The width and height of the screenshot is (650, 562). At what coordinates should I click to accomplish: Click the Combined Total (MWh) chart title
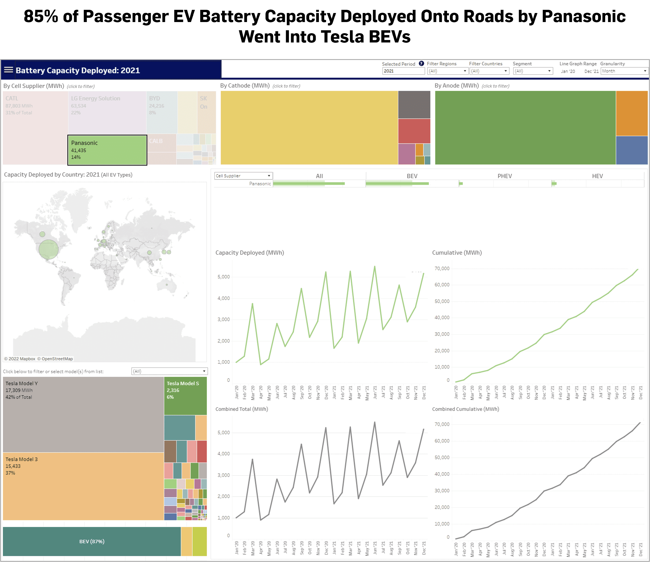tap(241, 409)
